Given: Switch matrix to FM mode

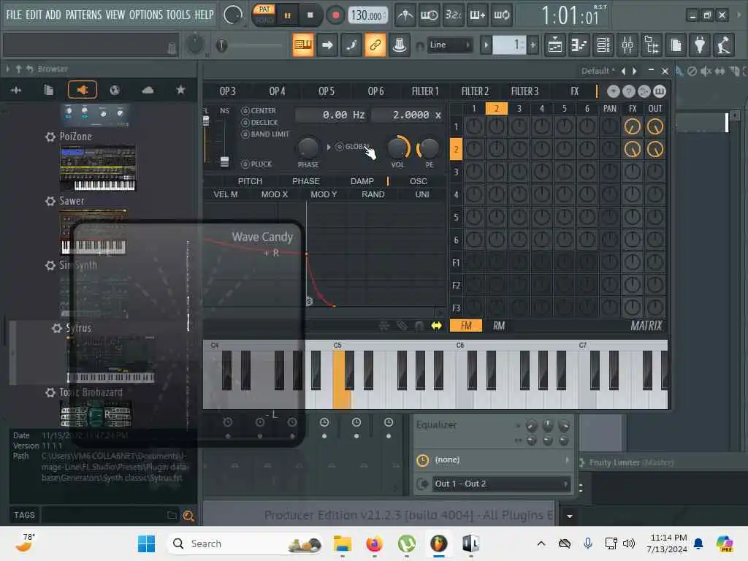Looking at the screenshot, I should pos(466,326).
